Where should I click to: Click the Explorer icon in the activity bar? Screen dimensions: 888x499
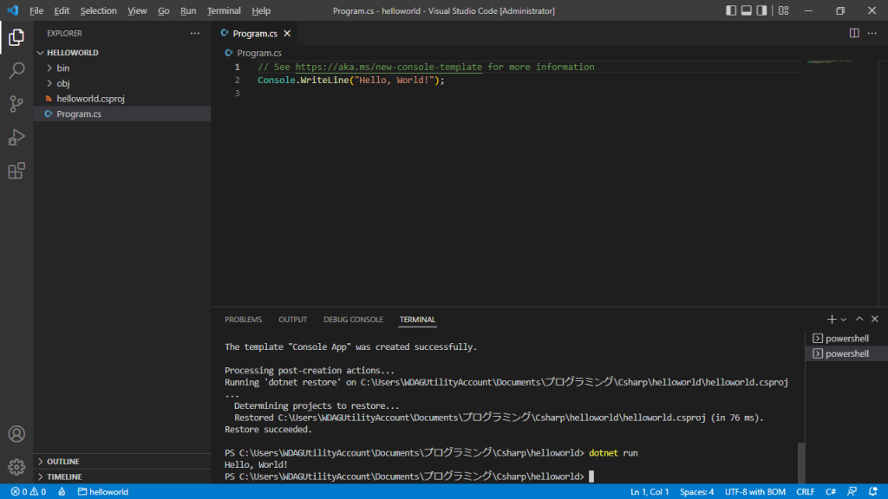click(16, 37)
